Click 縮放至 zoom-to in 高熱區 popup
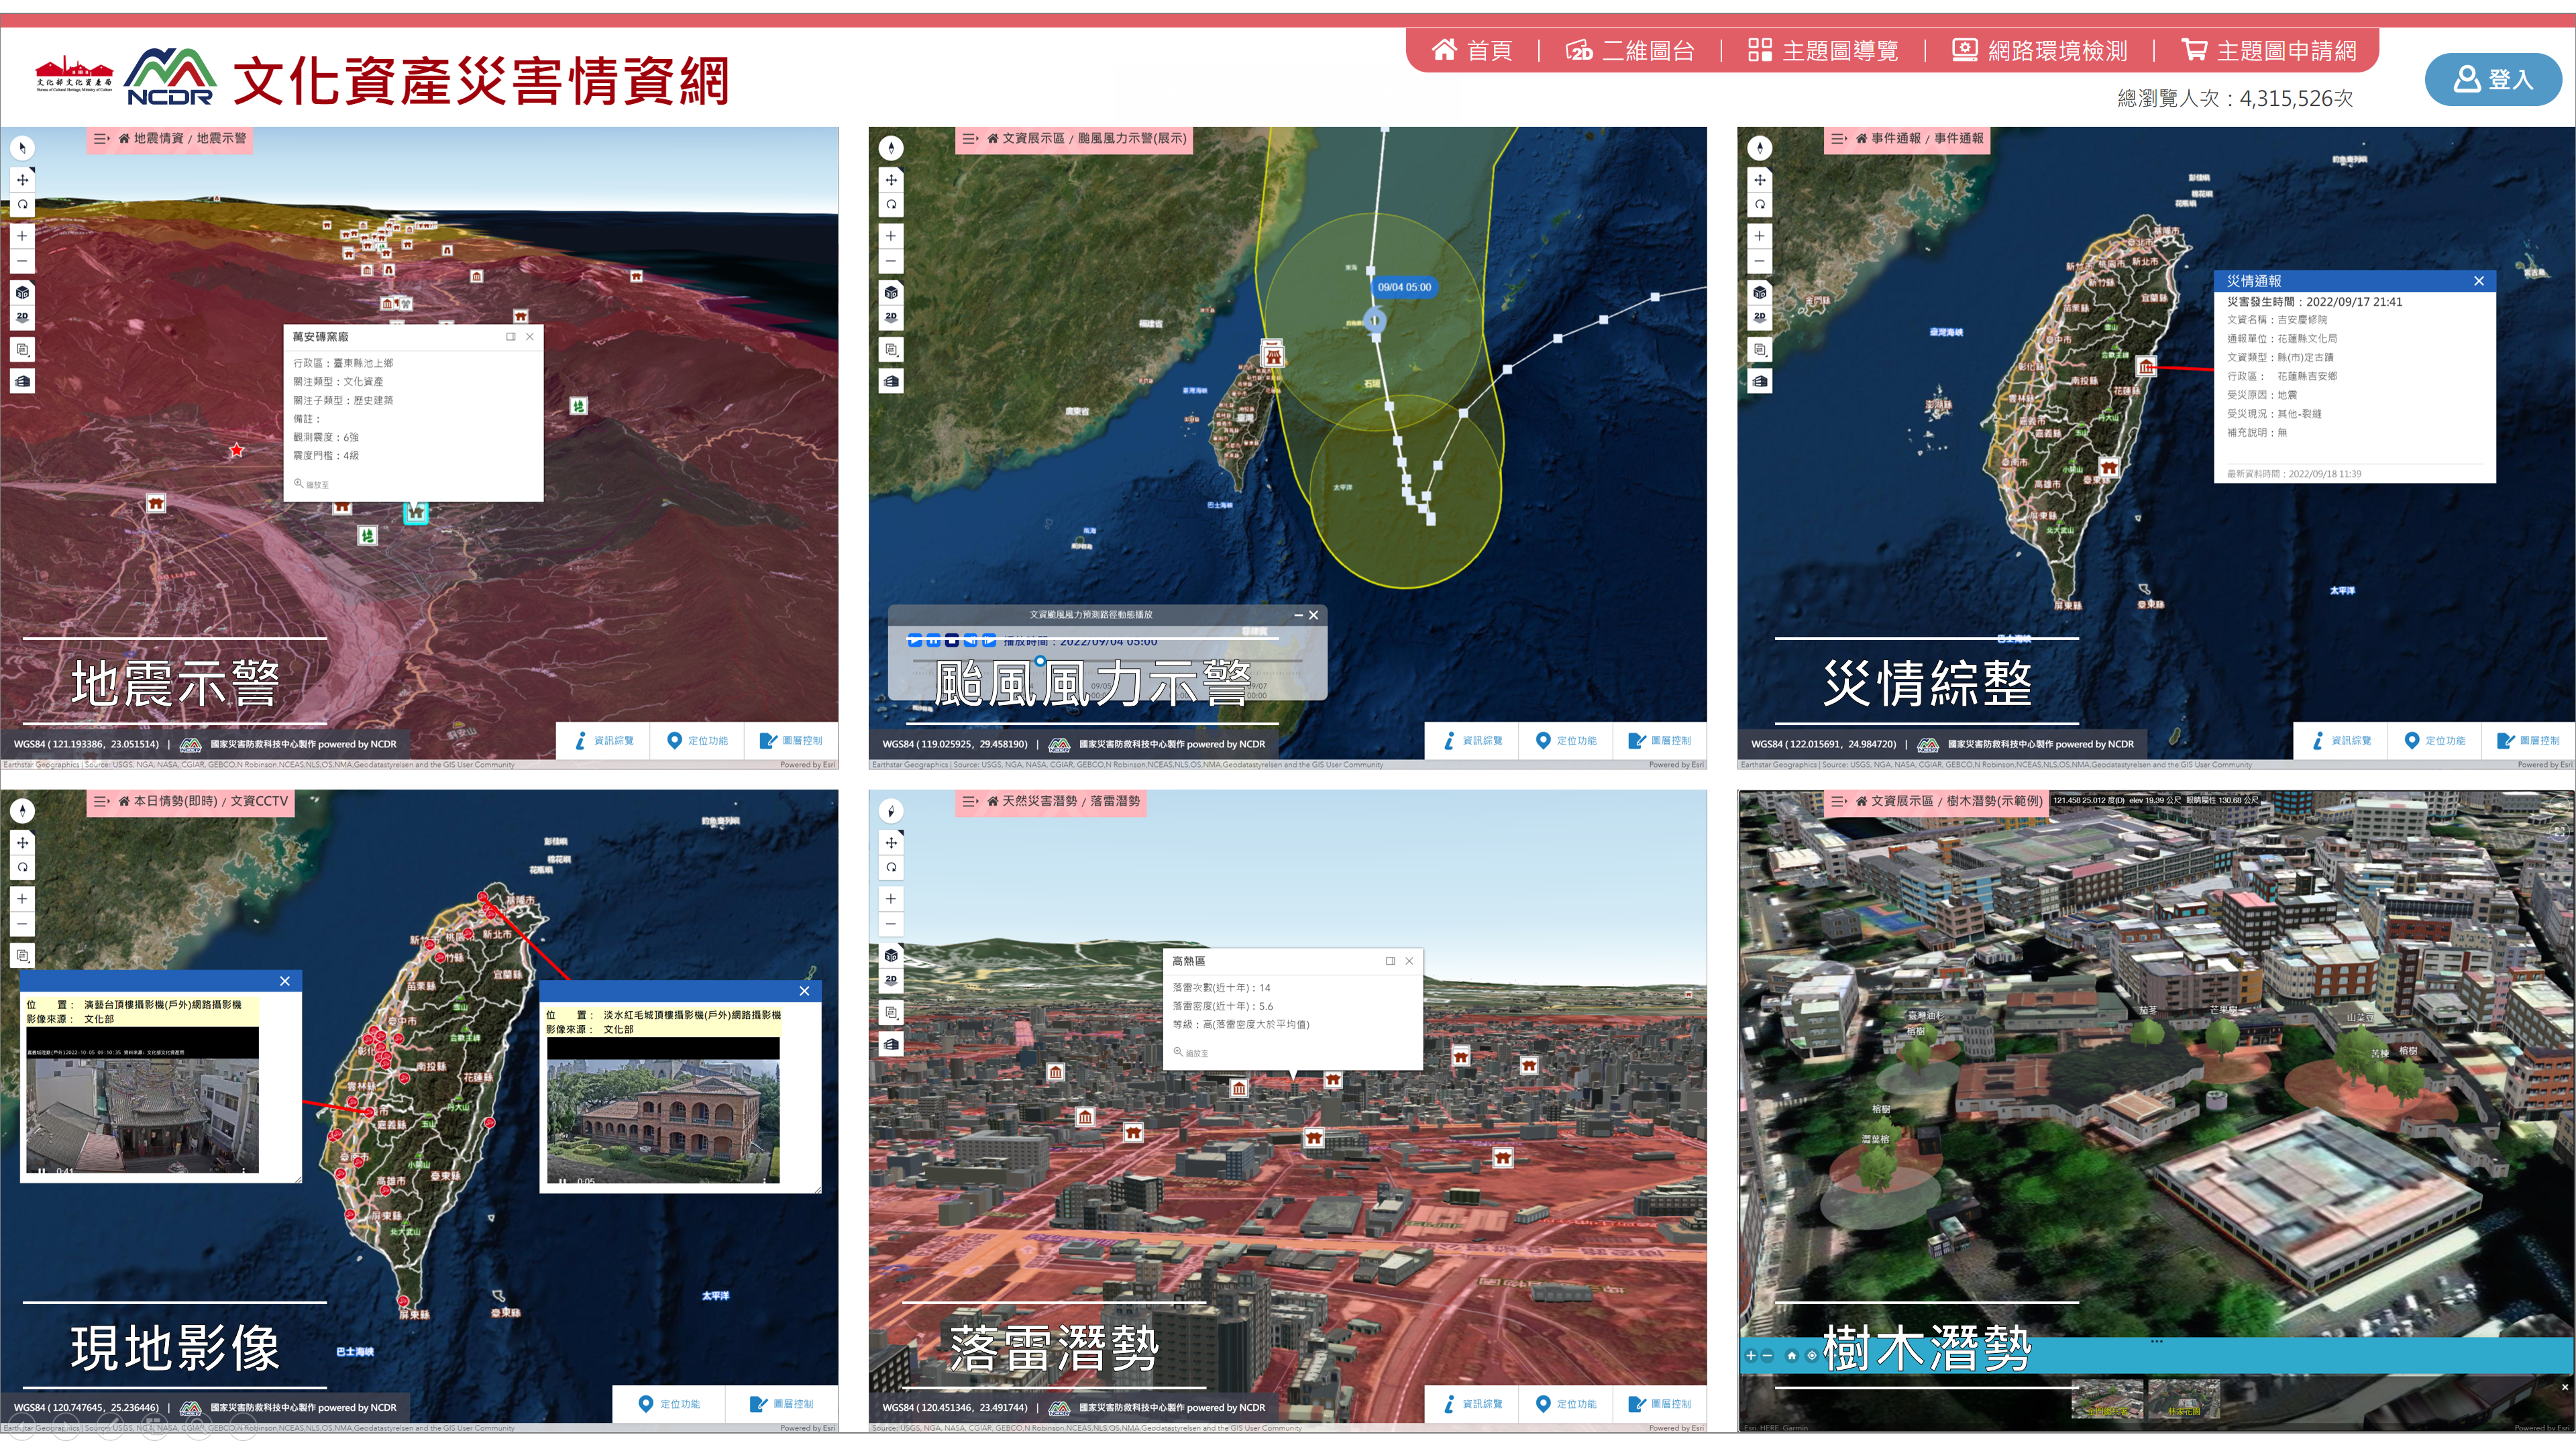The height and width of the screenshot is (1449, 2576). tap(1191, 1053)
